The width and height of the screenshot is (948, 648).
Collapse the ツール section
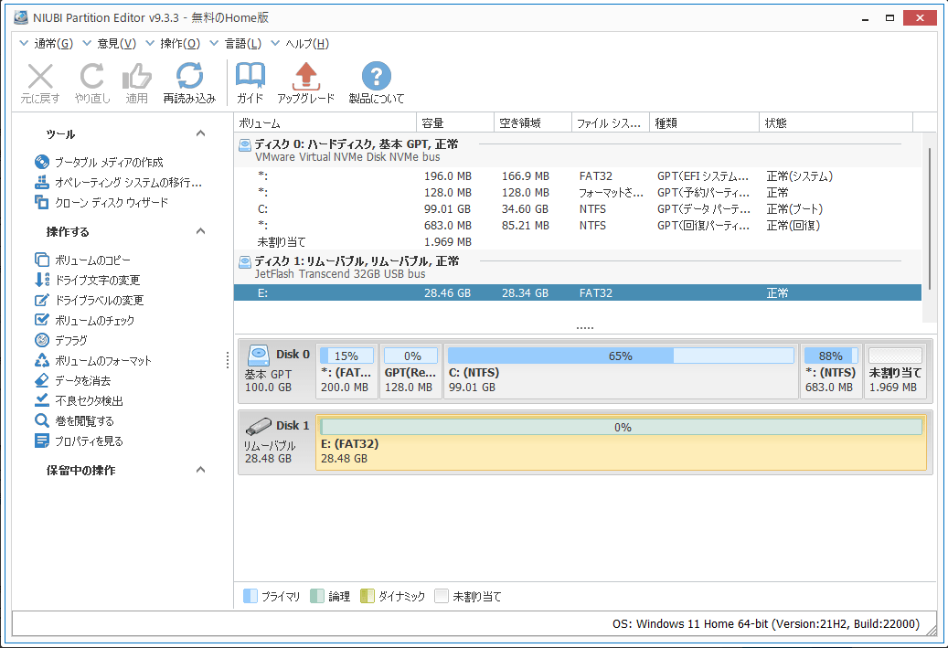click(x=200, y=133)
